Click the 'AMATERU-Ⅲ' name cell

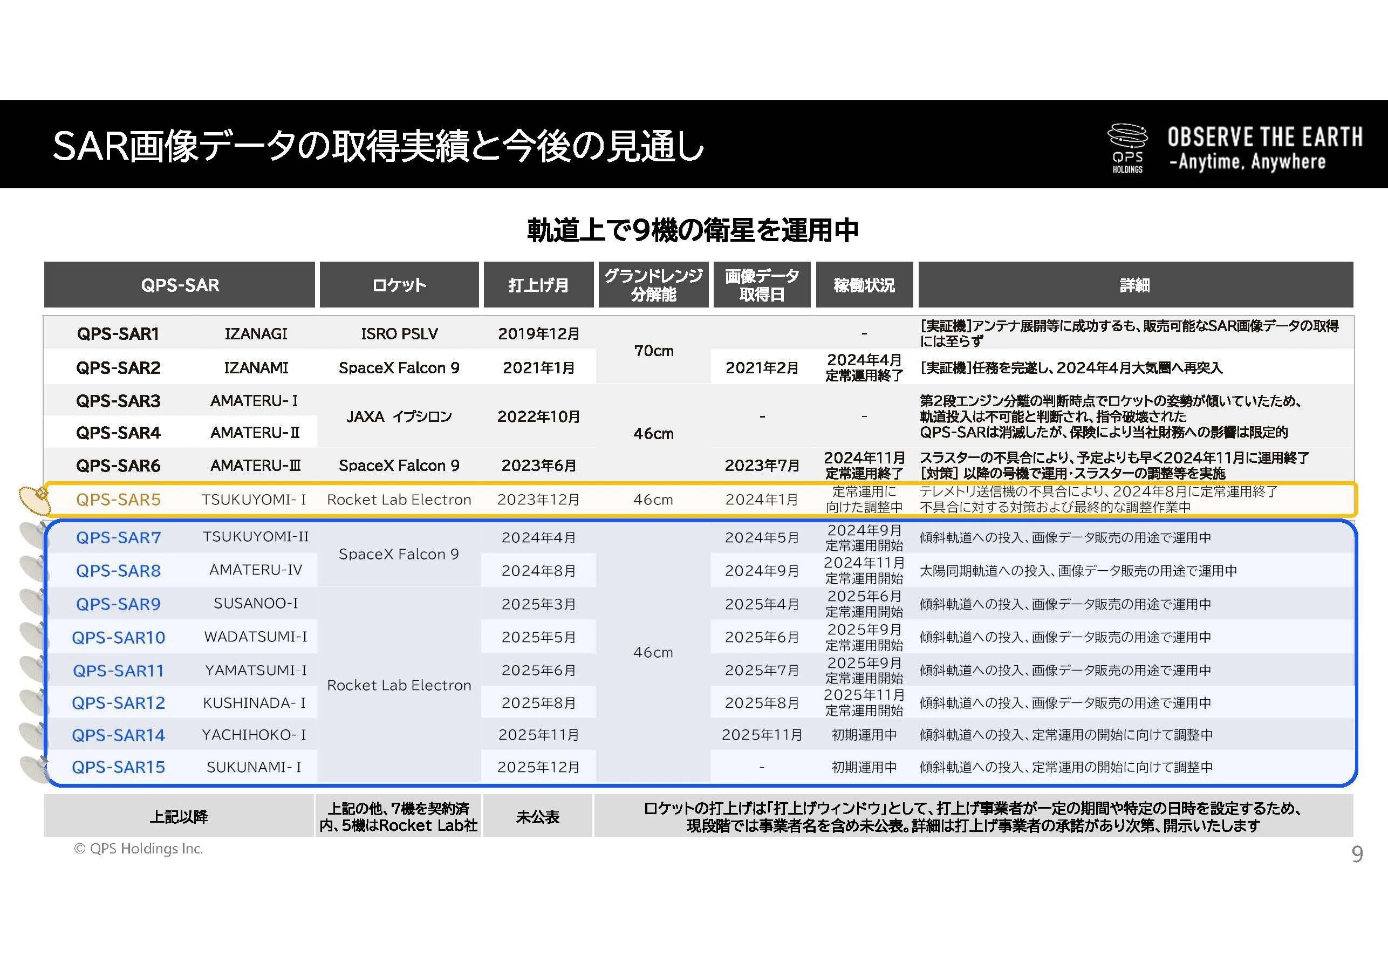[x=255, y=466]
